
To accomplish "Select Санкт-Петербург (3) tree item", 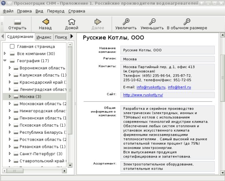I will tap(41, 154).
